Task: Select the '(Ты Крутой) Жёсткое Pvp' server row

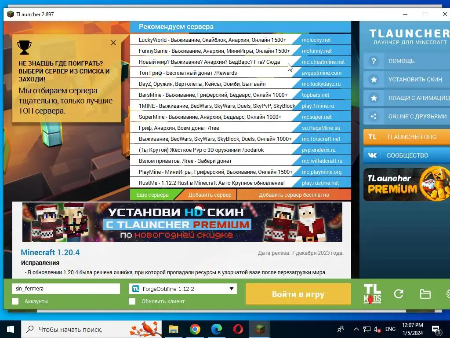Action: (240, 150)
